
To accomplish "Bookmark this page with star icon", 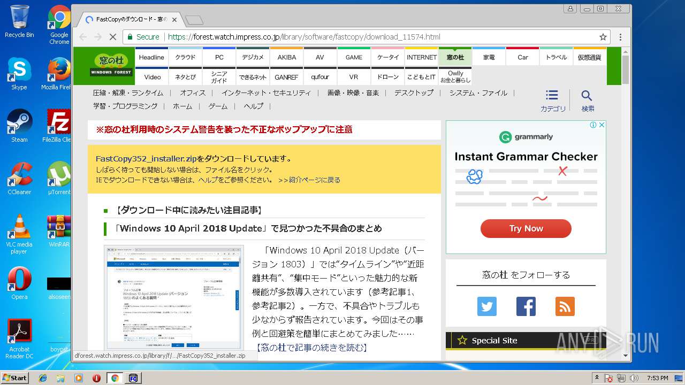I will (x=603, y=37).
